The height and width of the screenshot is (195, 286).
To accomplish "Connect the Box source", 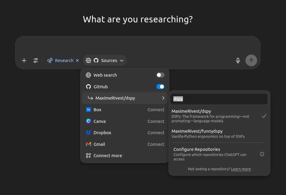I will point(156,110).
